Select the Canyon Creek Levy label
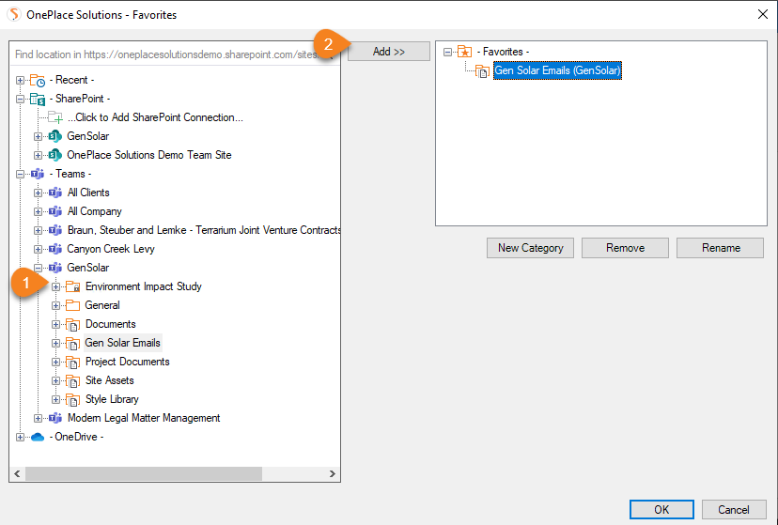This screenshot has height=525, width=778. [x=111, y=249]
